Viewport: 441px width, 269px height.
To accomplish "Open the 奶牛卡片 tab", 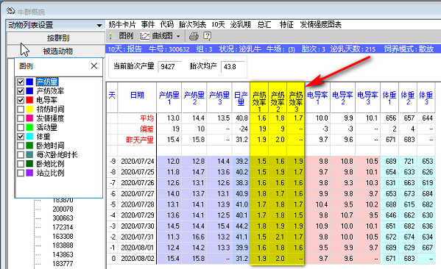I will point(122,25).
